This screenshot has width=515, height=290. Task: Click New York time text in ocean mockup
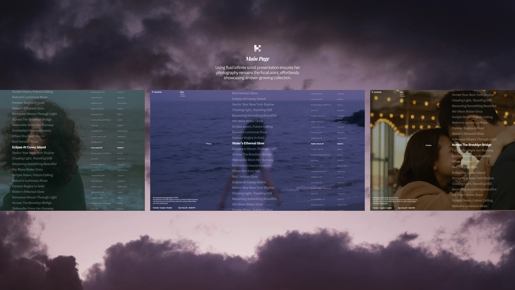pyautogui.click(x=187, y=208)
